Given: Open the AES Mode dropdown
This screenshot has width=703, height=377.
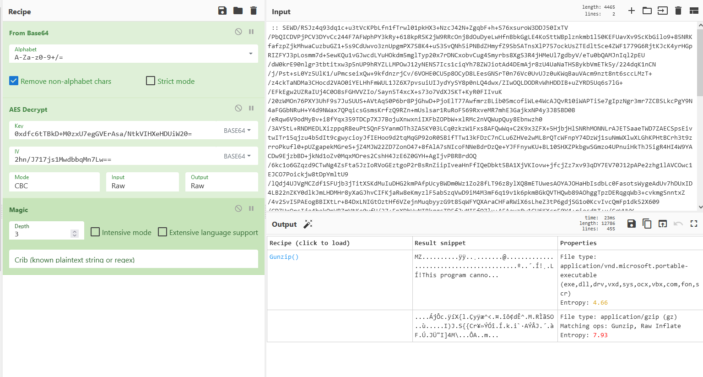Looking at the screenshot, I should (x=54, y=182).
